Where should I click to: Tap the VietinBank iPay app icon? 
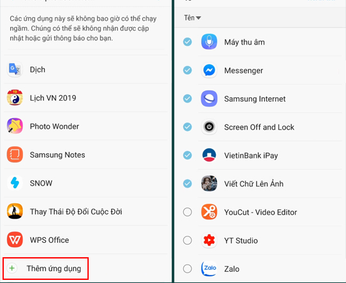209,155
